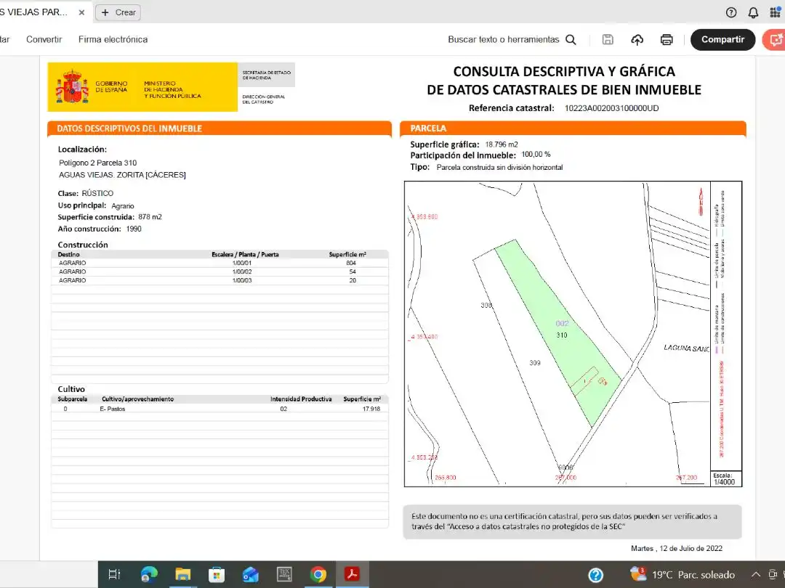Click the blue help icon in taskbar
The width and height of the screenshot is (785, 588).
click(x=596, y=575)
